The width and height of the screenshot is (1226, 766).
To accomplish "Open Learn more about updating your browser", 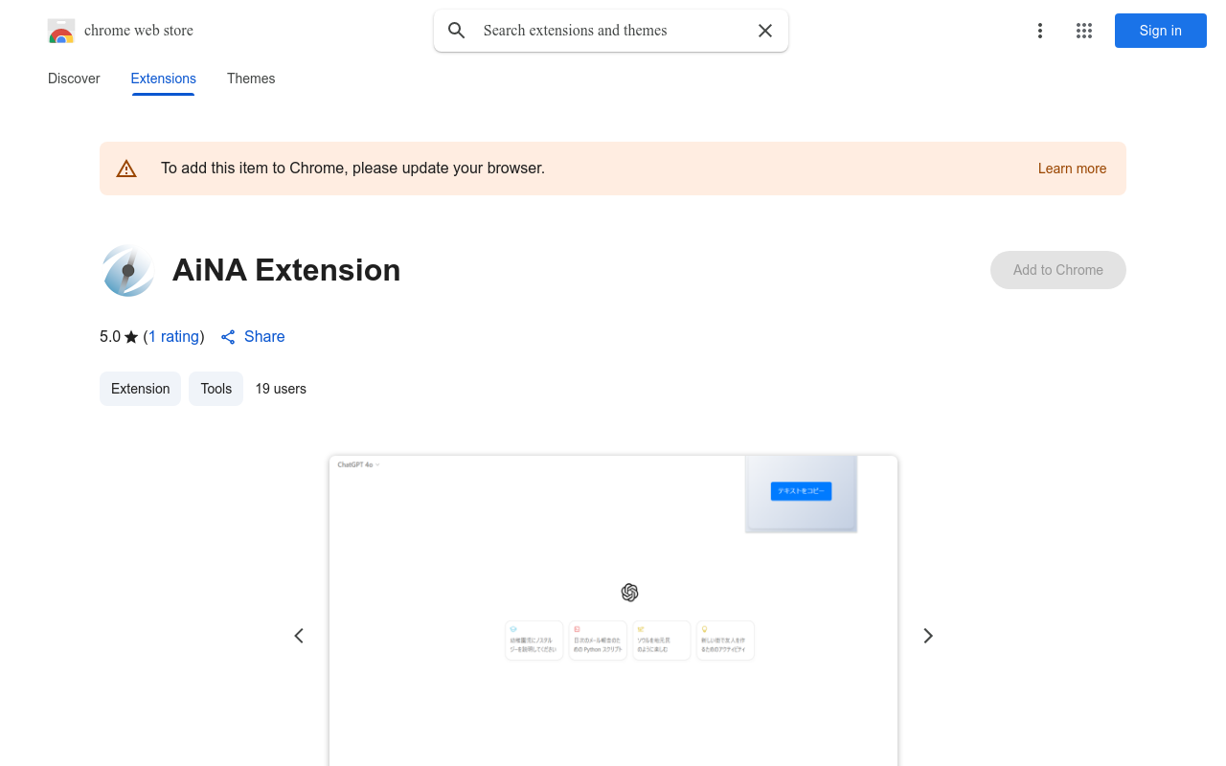I will click(1072, 169).
